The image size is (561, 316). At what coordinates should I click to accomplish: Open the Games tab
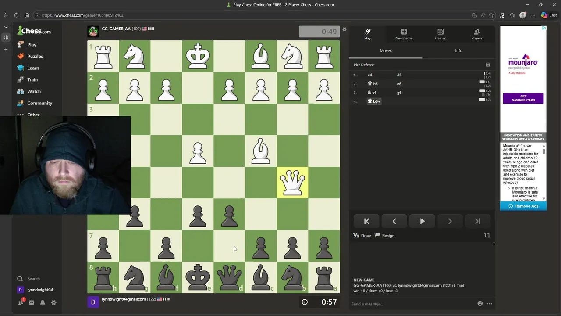440,34
